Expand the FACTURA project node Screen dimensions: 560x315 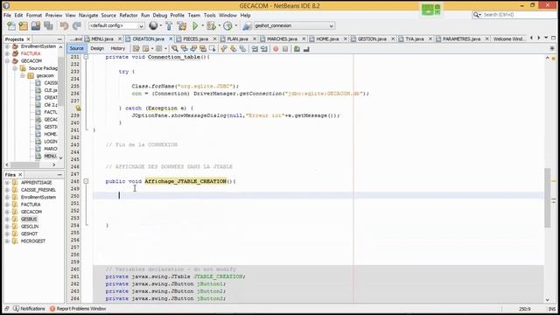pos(7,53)
